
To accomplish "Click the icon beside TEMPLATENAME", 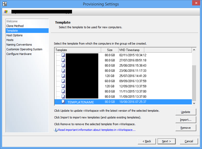I will pos(63,102).
